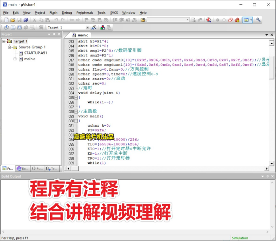
Task: Click the Simulation status bar text
Action: click(x=240, y=238)
